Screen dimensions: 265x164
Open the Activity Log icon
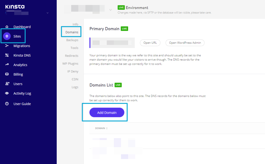7,93
